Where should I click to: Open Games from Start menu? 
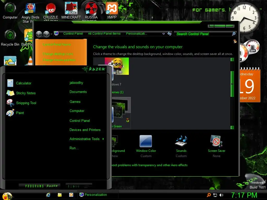75,102
